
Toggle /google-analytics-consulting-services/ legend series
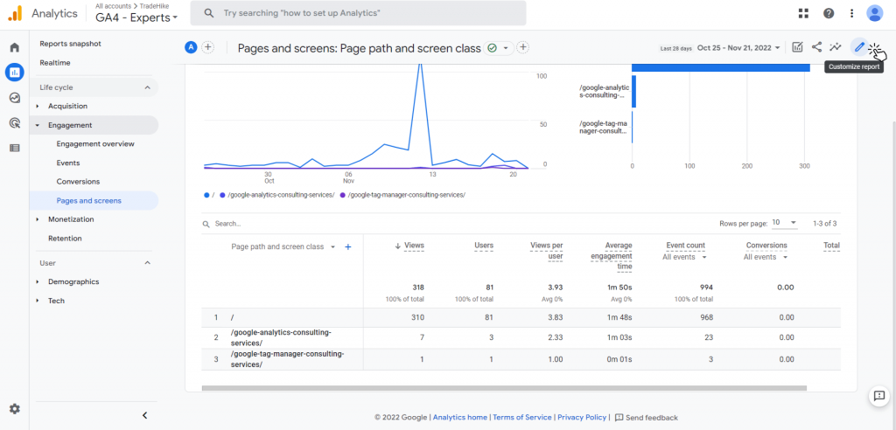pos(277,195)
